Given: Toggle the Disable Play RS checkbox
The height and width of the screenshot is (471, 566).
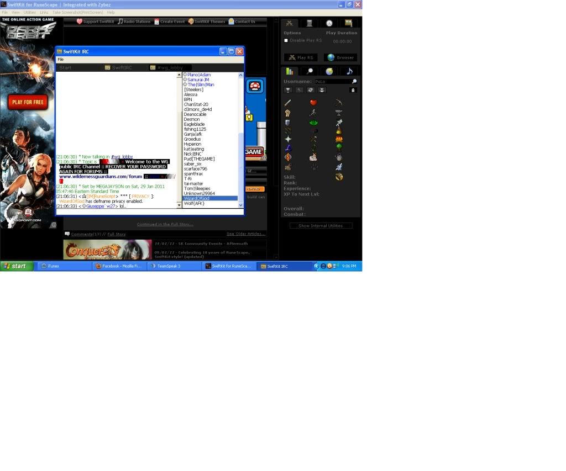Looking at the screenshot, I should click(x=286, y=40).
